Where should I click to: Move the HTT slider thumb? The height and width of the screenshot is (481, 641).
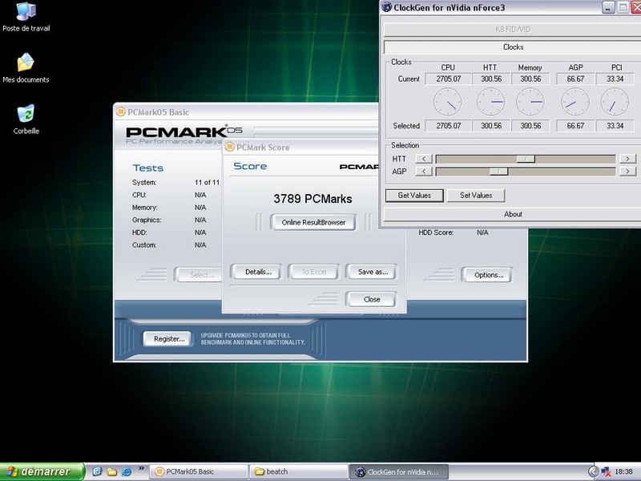click(526, 159)
